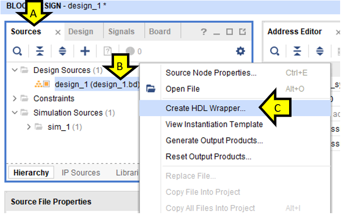Switch to the Design tab
The height and width of the screenshot is (217, 343).
(81, 32)
